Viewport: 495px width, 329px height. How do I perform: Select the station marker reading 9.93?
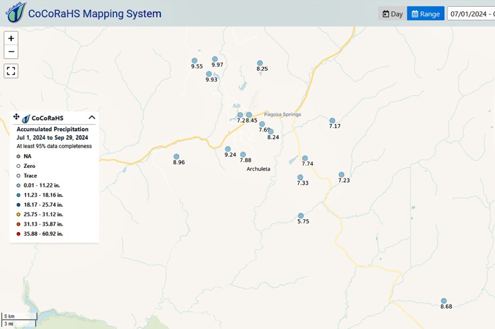(209, 74)
